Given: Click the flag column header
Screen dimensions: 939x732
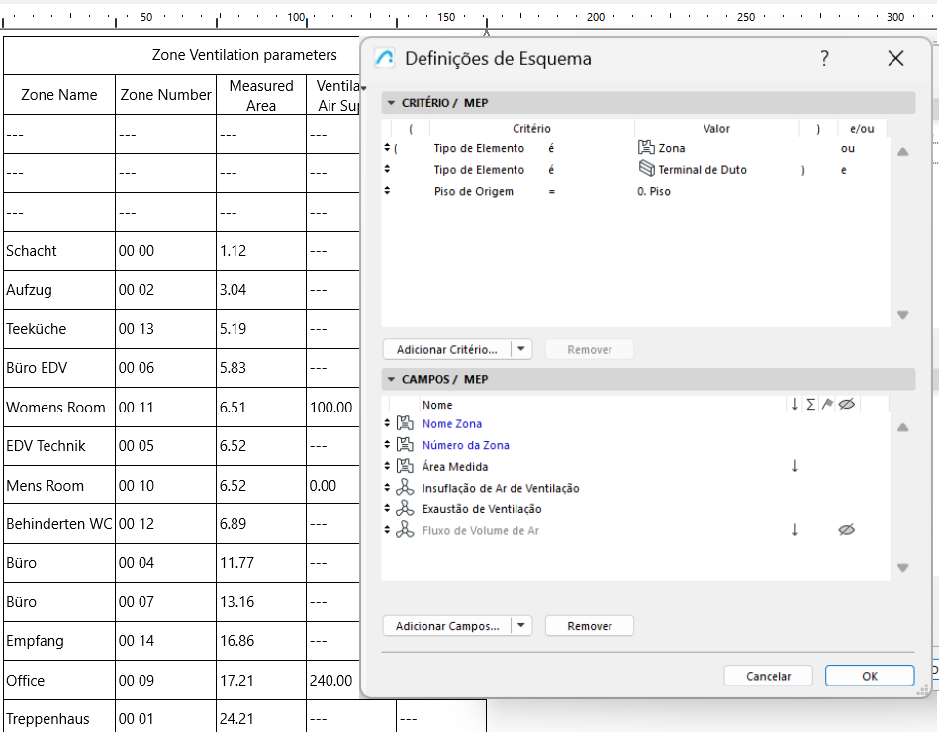Looking at the screenshot, I should (827, 405).
